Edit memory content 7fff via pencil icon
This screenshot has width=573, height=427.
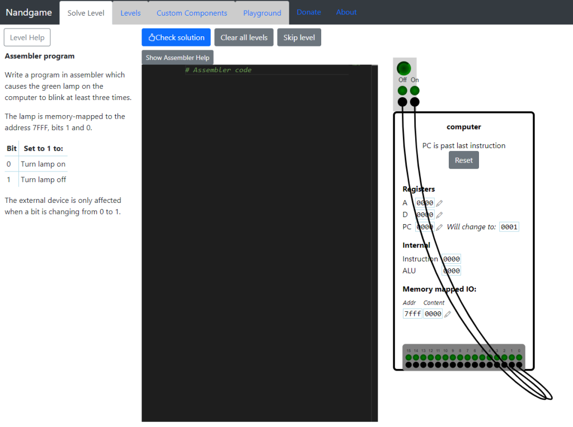(x=447, y=314)
